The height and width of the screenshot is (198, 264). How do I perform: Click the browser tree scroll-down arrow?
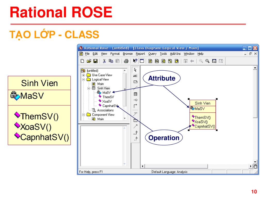tap(125, 118)
